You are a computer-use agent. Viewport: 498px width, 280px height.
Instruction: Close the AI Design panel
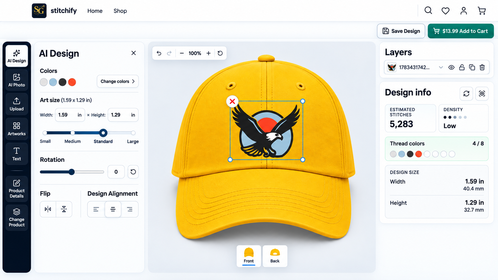[x=133, y=53]
